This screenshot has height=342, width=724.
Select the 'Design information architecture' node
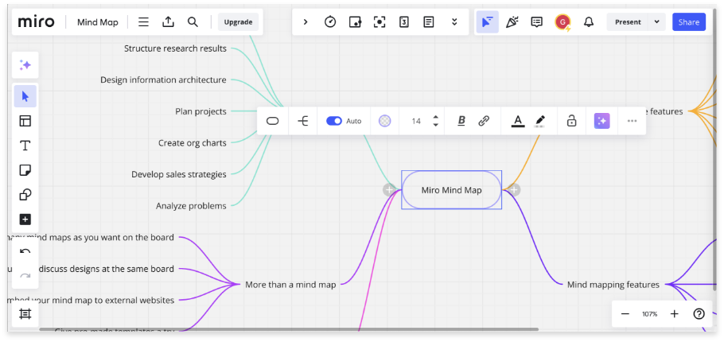pyautogui.click(x=163, y=80)
